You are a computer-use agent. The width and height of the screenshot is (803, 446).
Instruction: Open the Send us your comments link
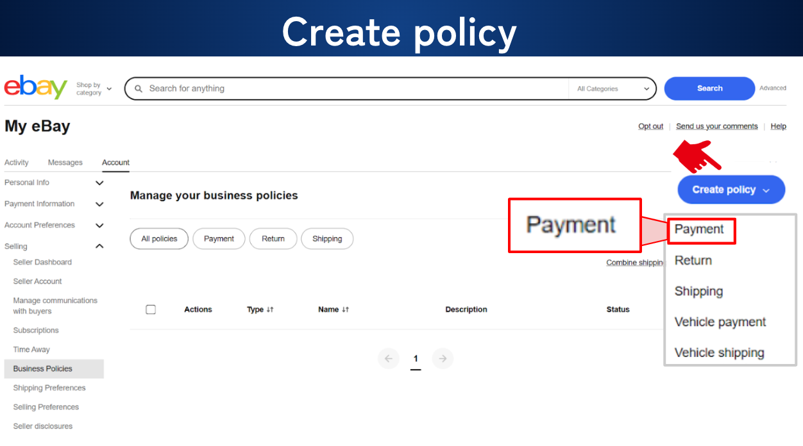point(716,126)
